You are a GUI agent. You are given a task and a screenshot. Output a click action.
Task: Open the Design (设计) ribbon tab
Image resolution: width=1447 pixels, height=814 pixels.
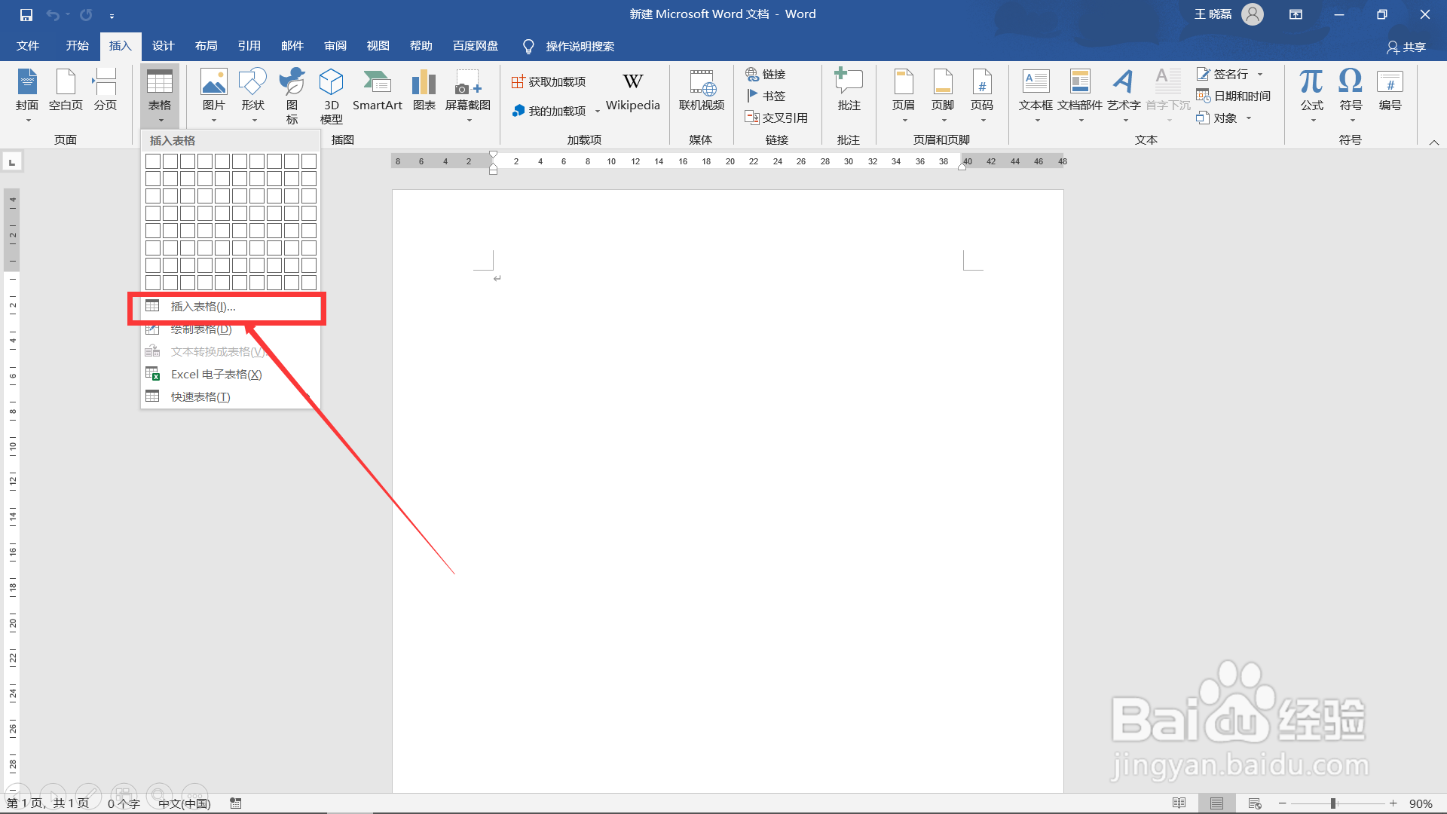[163, 46]
